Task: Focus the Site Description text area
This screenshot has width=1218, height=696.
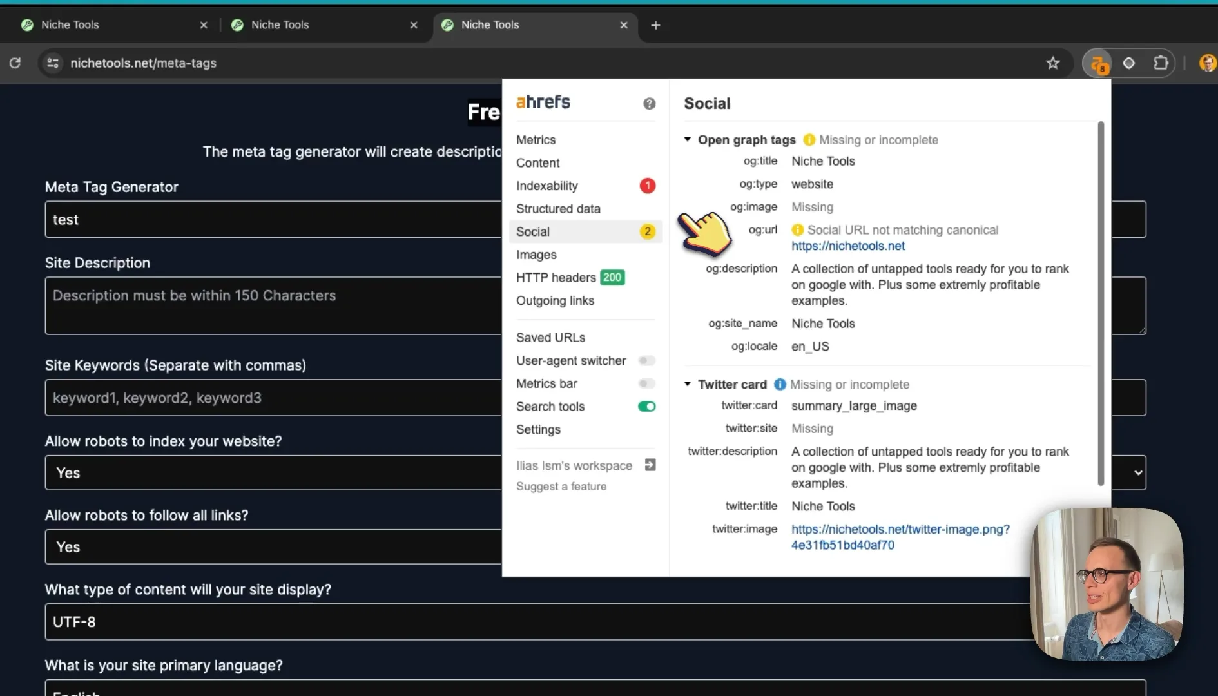Action: click(273, 305)
